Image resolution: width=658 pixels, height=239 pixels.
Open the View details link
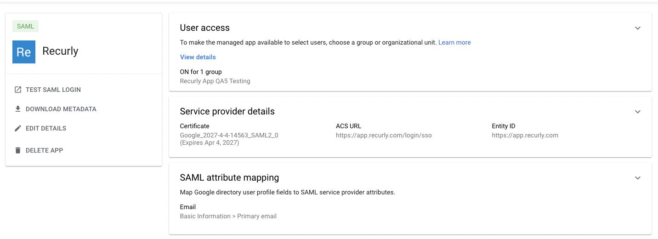(x=198, y=57)
